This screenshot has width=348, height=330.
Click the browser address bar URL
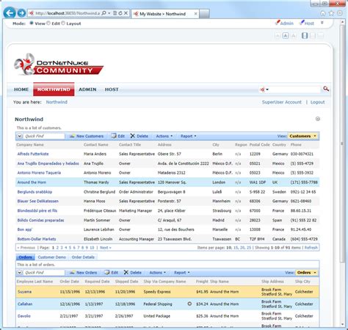click(68, 13)
